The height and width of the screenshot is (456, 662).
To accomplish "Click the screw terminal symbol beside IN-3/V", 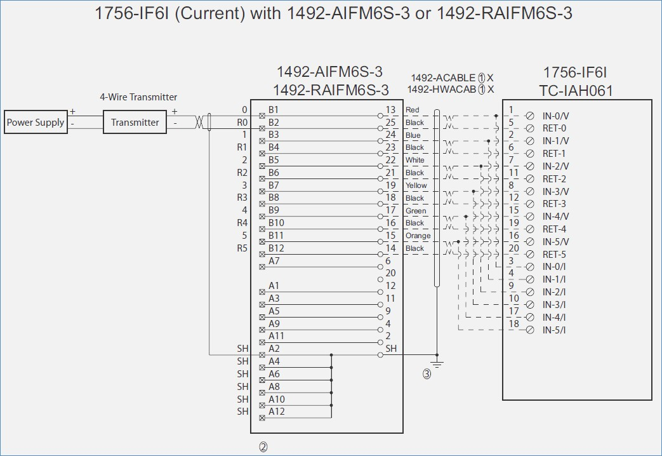I will [x=529, y=191].
